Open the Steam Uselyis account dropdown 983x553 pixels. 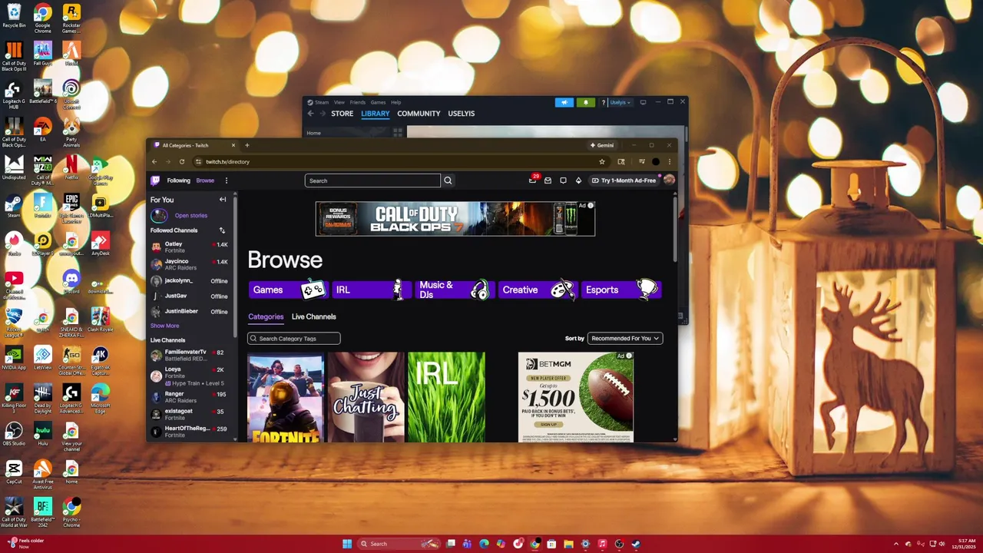[621, 102]
